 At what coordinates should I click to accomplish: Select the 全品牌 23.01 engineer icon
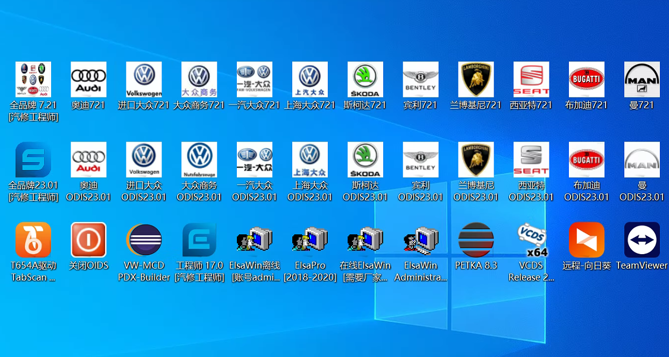click(33, 160)
